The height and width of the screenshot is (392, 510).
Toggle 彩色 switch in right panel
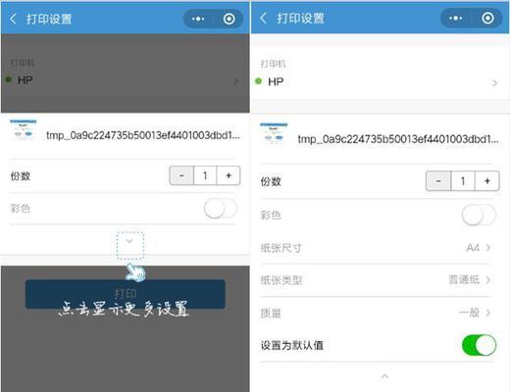pyautogui.click(x=479, y=215)
